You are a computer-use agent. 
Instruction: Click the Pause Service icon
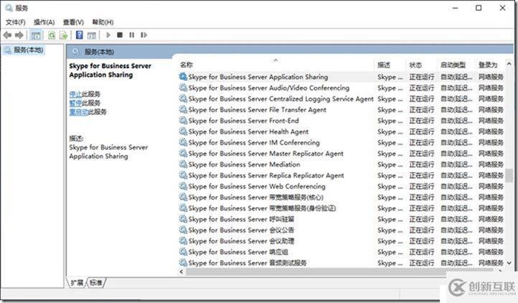coord(131,34)
